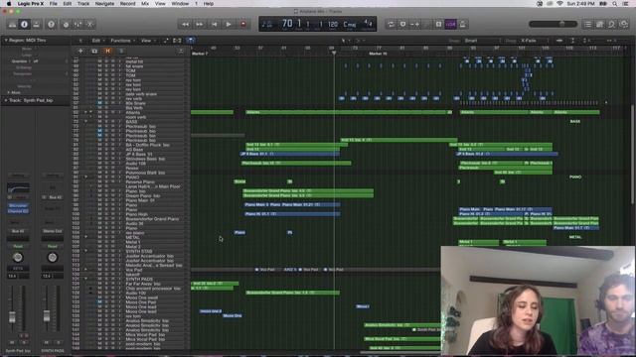
Task: Open the Apple menu
Action: tap(9, 4)
